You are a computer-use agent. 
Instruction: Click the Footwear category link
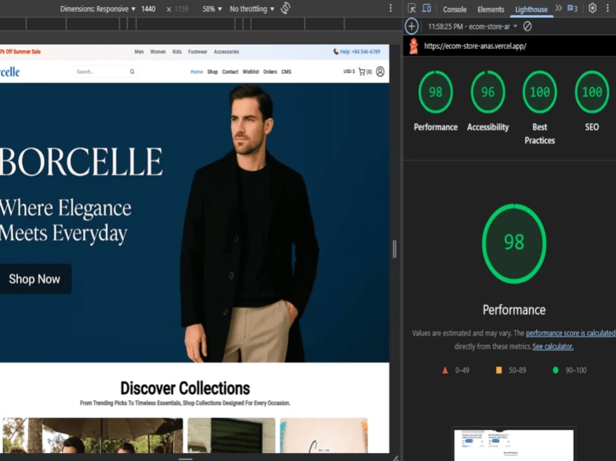tap(197, 52)
